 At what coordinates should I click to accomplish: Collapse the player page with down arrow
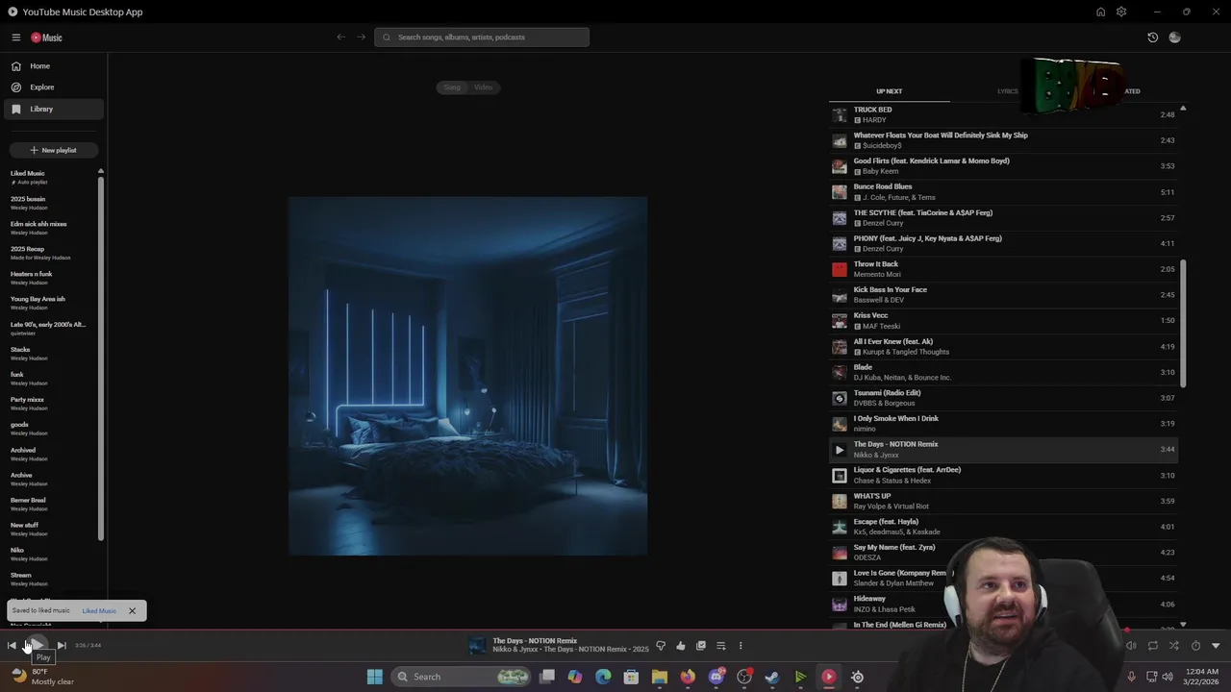pos(1216,646)
